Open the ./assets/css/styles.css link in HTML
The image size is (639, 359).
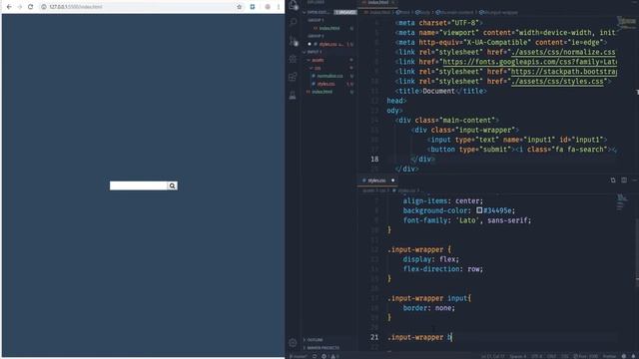[557, 82]
